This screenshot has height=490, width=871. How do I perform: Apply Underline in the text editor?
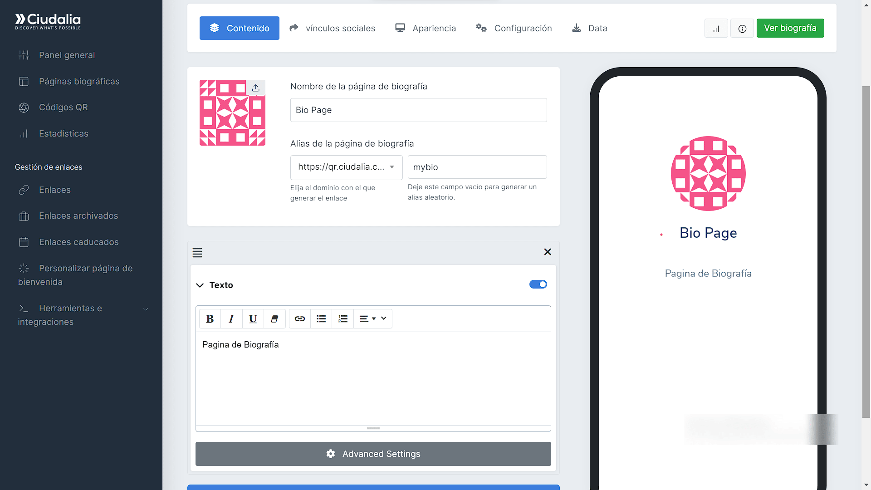253,318
